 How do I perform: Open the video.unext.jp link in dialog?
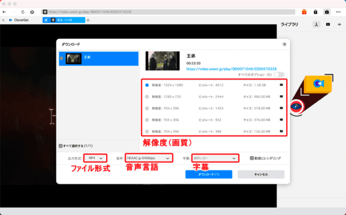click(x=231, y=69)
